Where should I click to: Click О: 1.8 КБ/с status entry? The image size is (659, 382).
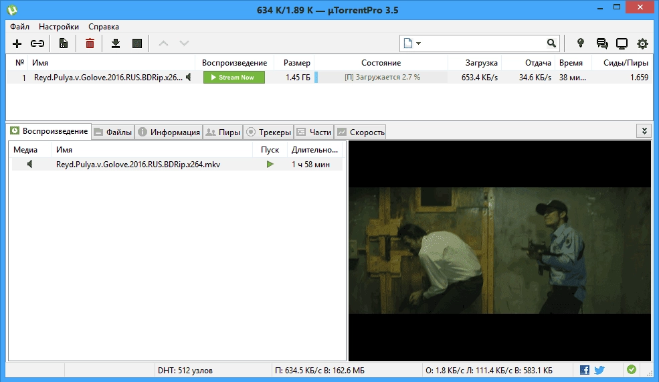point(489,371)
